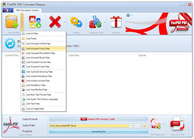Click the PDF Password key icon
This screenshot has height=139, width=194.
point(156,124)
